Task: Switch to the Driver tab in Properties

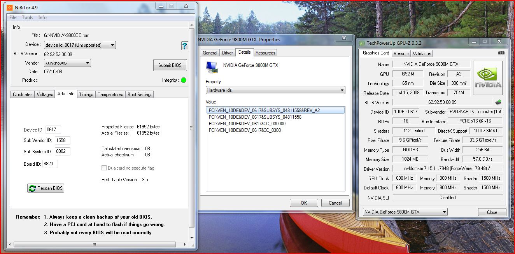Action: coord(228,53)
